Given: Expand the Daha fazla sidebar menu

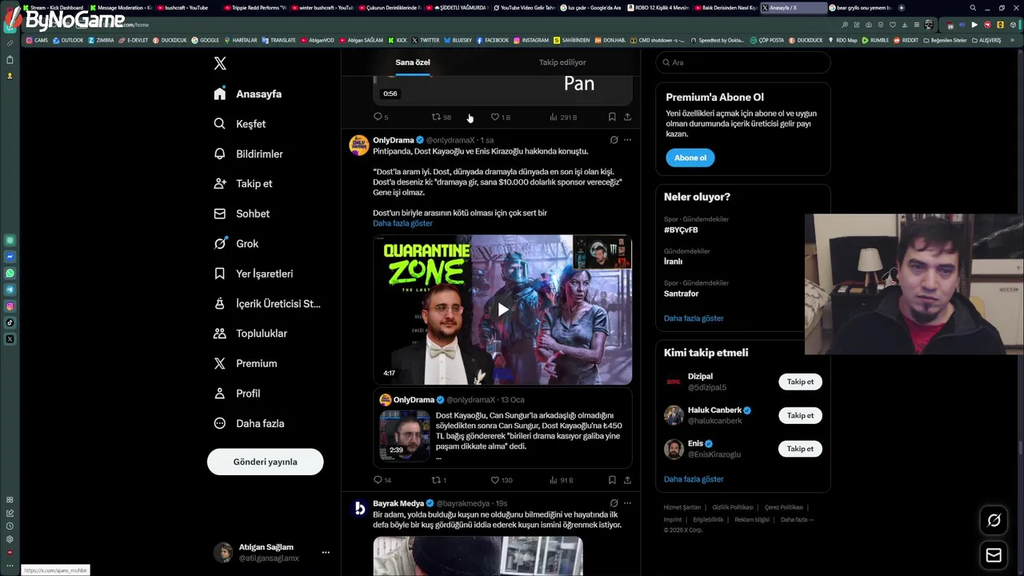Looking at the screenshot, I should point(249,423).
